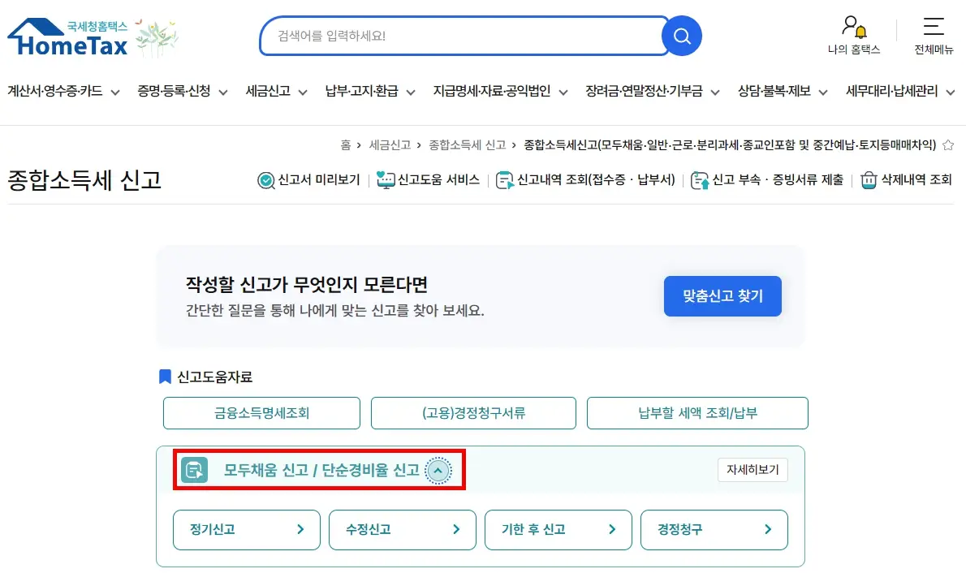Click the 자세히보기 button
The image size is (966, 573).
(752, 470)
